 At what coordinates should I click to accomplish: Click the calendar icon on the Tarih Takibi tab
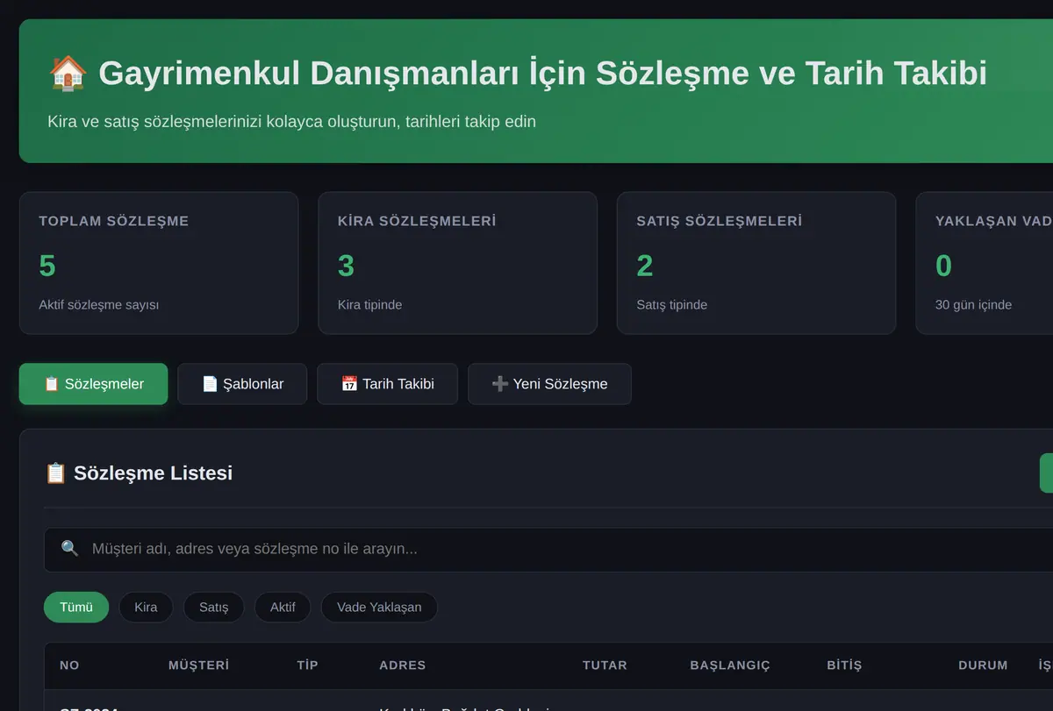coord(349,384)
